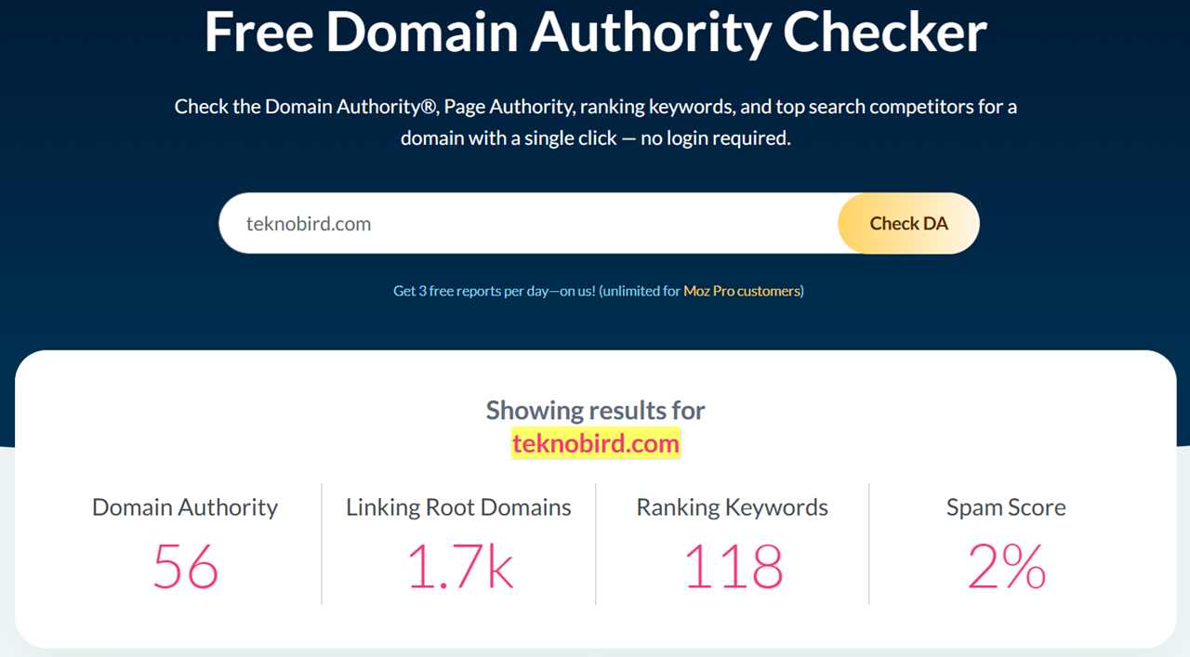Image resolution: width=1190 pixels, height=657 pixels.
Task: Select the 118 ranking keywords value
Action: [x=734, y=566]
